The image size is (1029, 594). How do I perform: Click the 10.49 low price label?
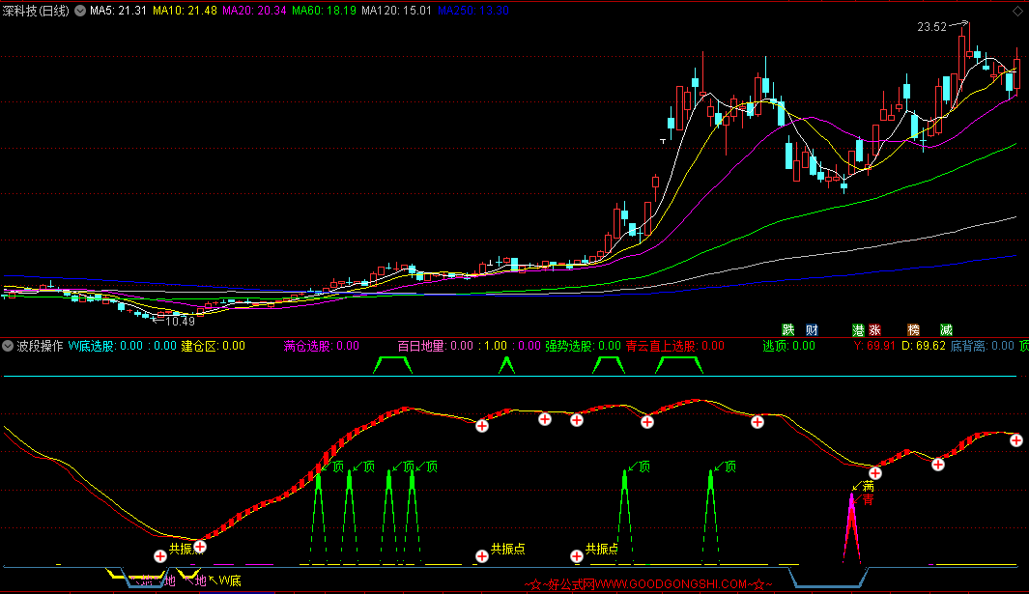180,321
